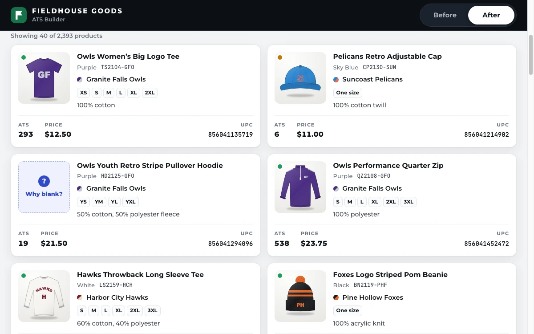The width and height of the screenshot is (534, 334).
Task: Click the Pine Hollow Foxes team color icon
Action: [x=336, y=298]
